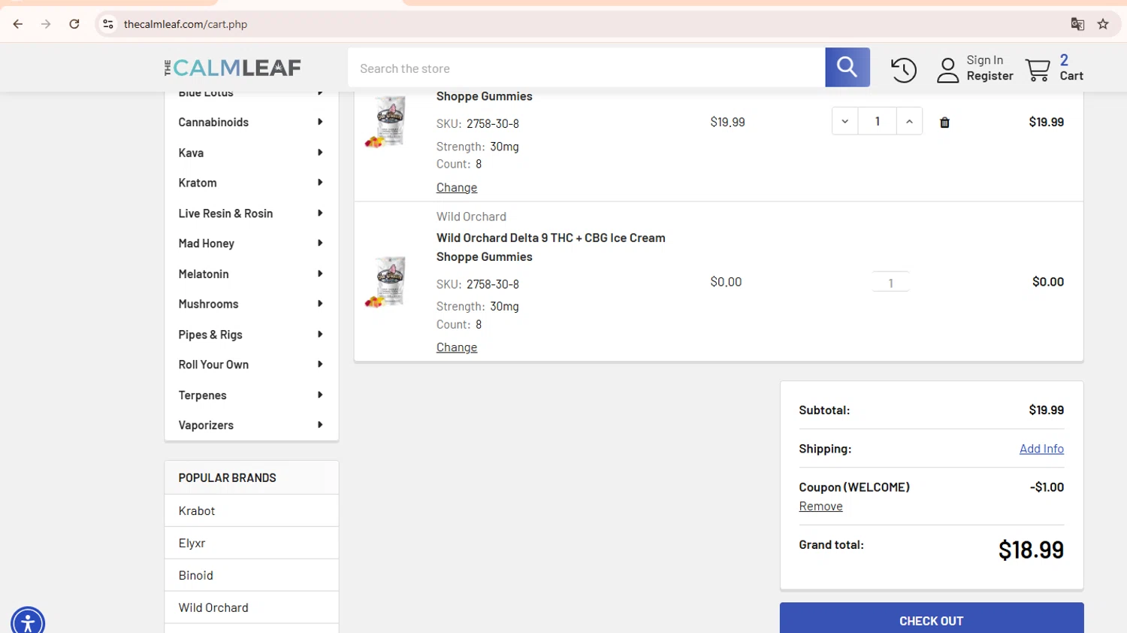Expand the Mad Honey category arrow

tap(320, 244)
